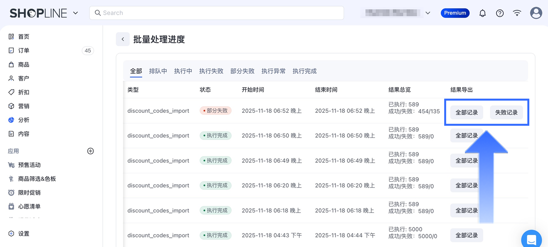
Task: Open the user profile avatar
Action: tap(536, 13)
